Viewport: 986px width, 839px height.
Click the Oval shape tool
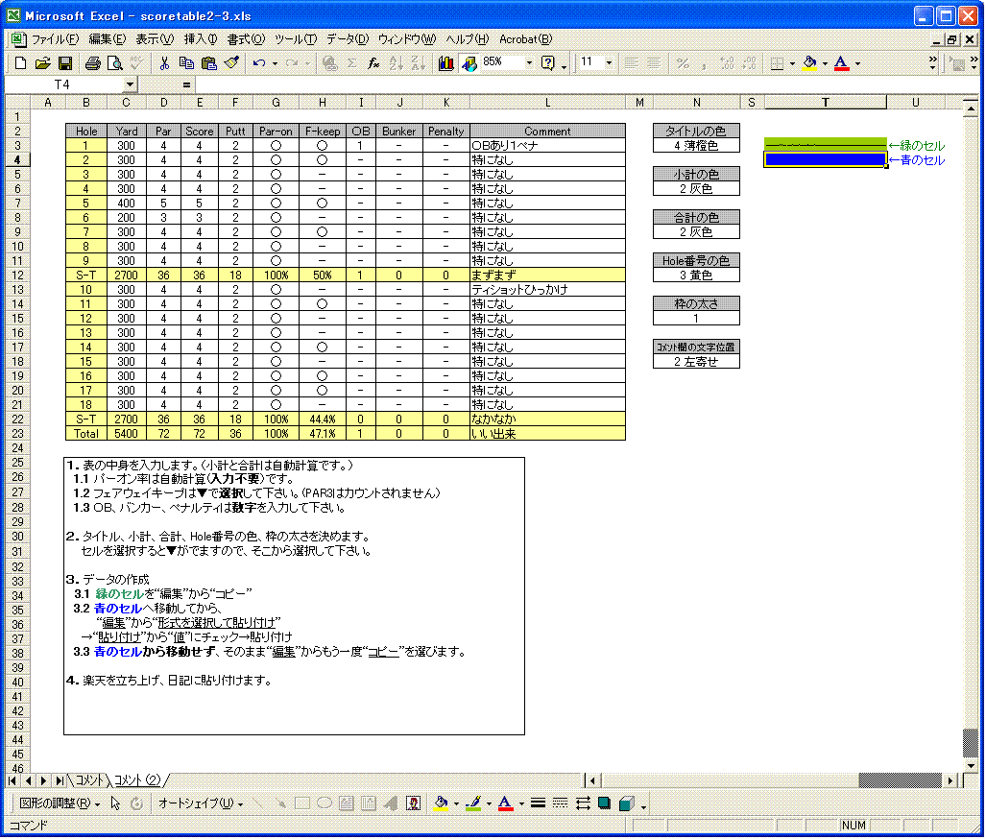pos(324,803)
